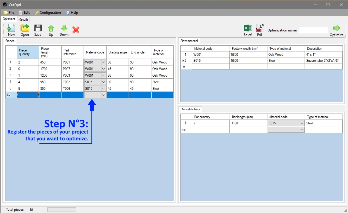Click the Piece quantity column header
The height and width of the screenshot is (213, 348).
pyautogui.click(x=28, y=52)
